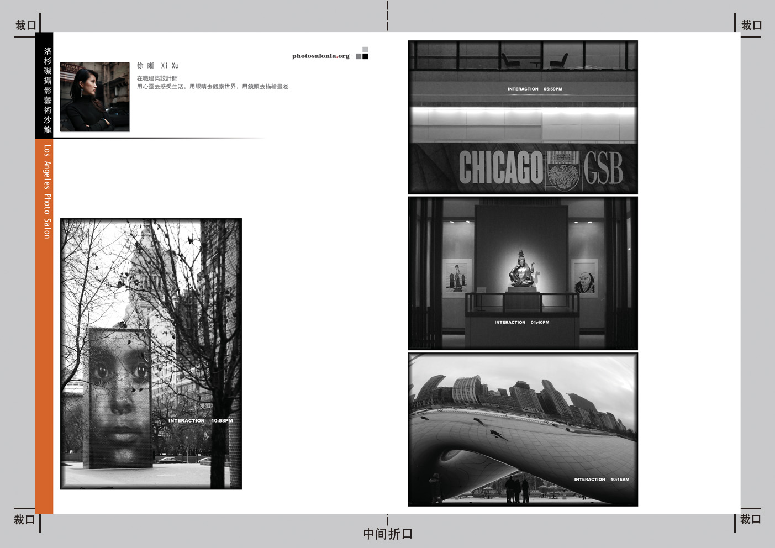Screen dimensions: 775x548
Task: Click the bottom-left 裁口 crop mark
Action: coord(24,520)
